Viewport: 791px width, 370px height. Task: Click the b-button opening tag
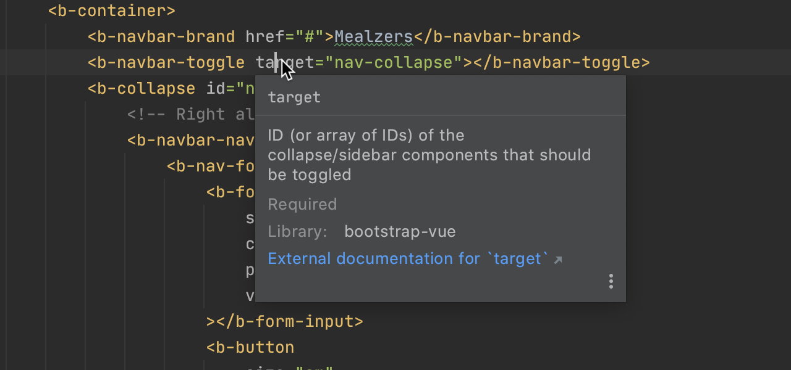pos(250,347)
